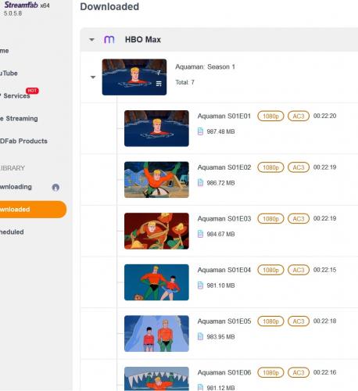This screenshot has height=391, width=358.
Task: Open the Aquaman S01E06 thumbnail
Action: pyautogui.click(x=156, y=378)
